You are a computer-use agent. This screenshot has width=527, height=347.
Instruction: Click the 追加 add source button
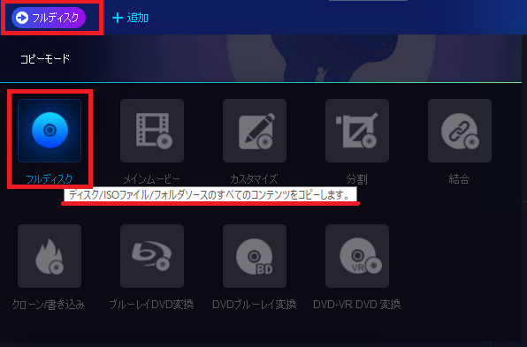[130, 18]
